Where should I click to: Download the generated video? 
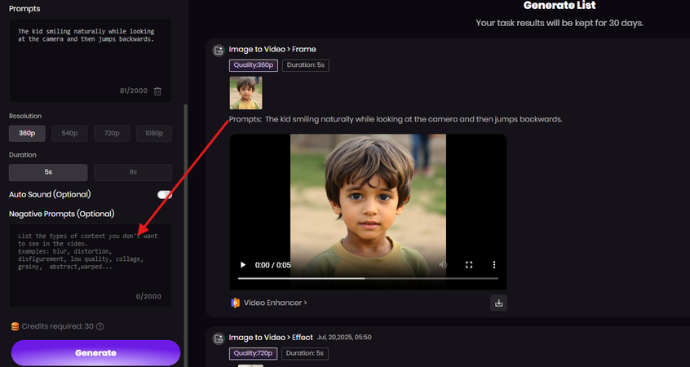click(498, 303)
